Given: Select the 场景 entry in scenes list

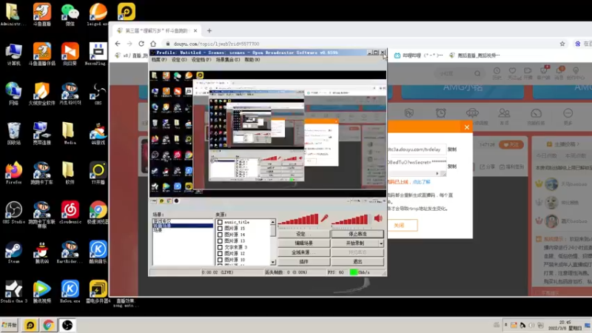Looking at the screenshot, I should pos(158,230).
